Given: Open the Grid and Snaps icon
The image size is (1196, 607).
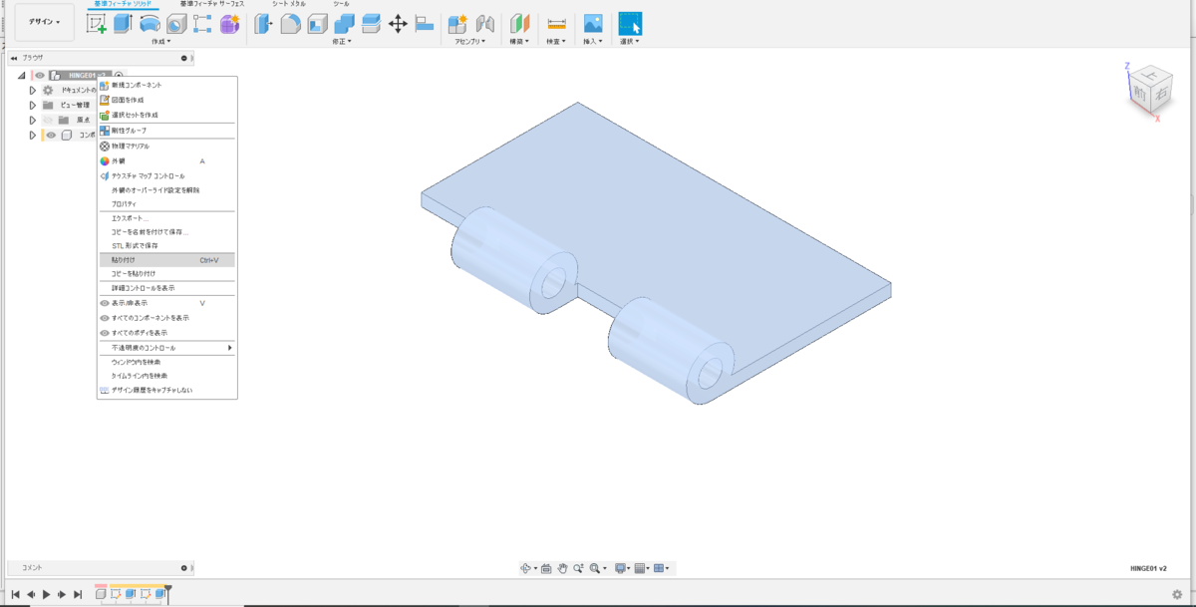Looking at the screenshot, I should point(640,568).
